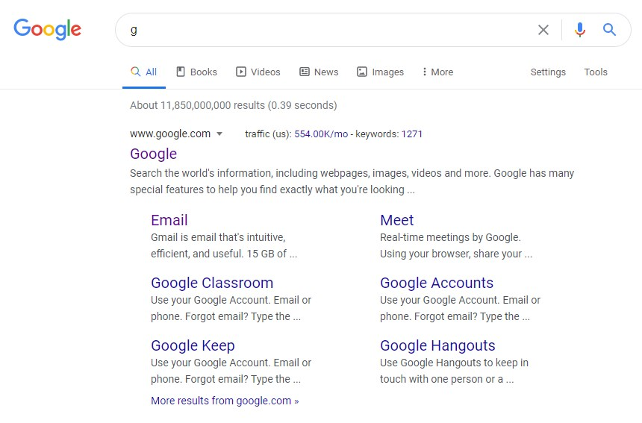Open the Google Hangouts sitelink
The image size is (642, 423).
tap(437, 345)
